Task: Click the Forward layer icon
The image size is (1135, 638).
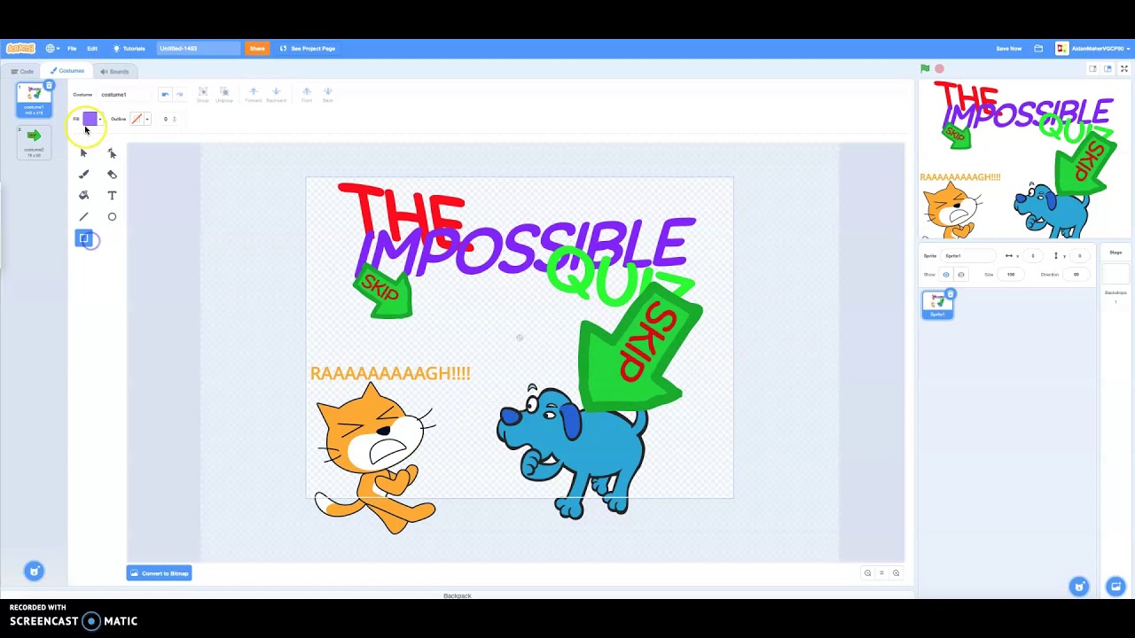Action: click(254, 94)
